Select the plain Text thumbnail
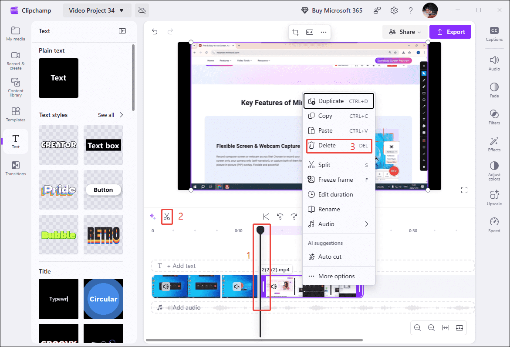The width and height of the screenshot is (510, 347). pyautogui.click(x=58, y=78)
